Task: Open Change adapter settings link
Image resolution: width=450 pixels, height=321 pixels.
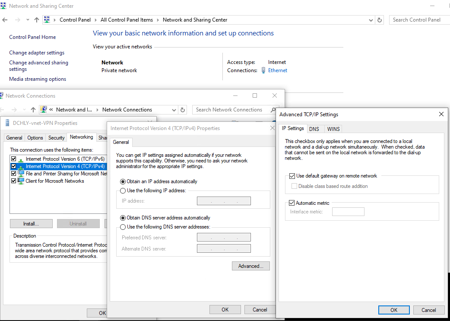Action: [37, 53]
